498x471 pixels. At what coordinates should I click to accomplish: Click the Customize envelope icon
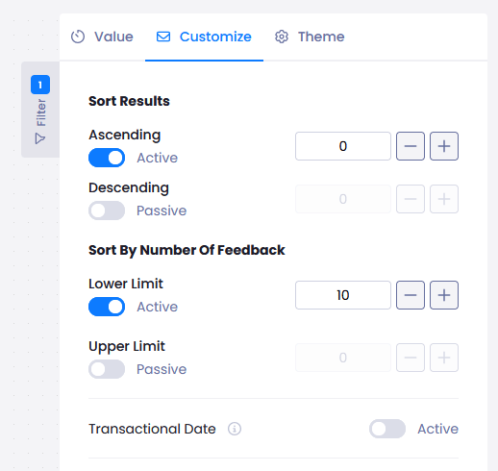pos(163,37)
